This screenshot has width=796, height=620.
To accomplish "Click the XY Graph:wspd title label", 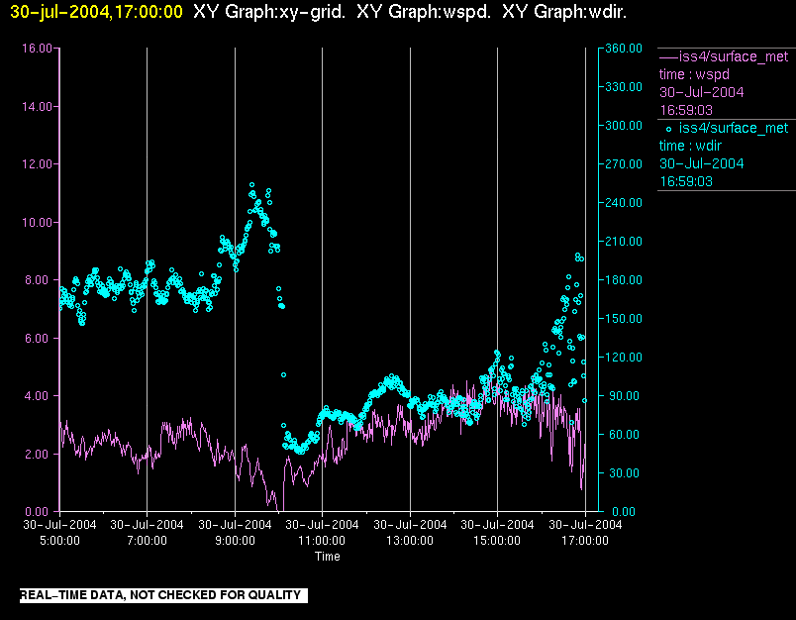I will pos(424,12).
